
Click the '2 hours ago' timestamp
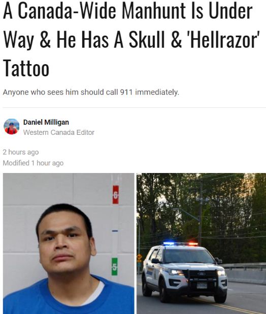point(21,152)
